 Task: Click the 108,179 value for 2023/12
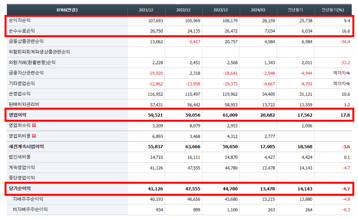(230, 21)
